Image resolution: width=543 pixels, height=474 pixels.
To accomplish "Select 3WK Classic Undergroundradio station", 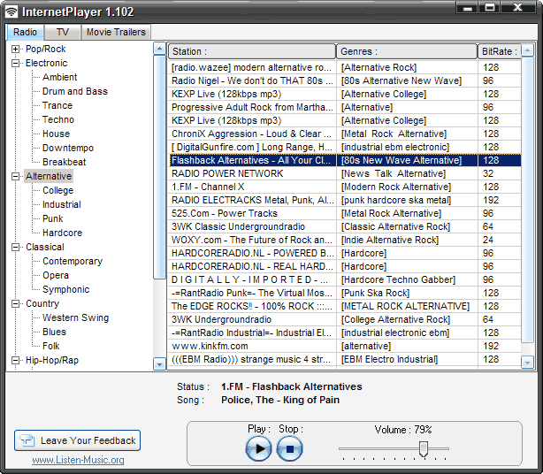I will point(345,226).
